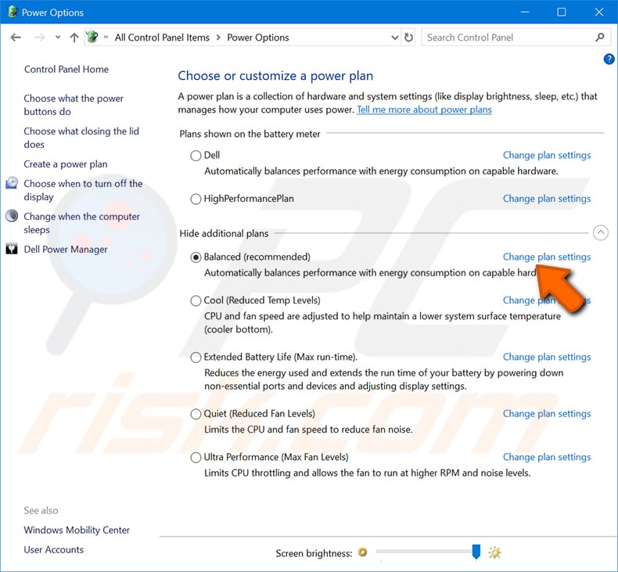Click Plans shown on the battery meter
Image resolution: width=618 pixels, height=572 pixels.
click(x=250, y=134)
